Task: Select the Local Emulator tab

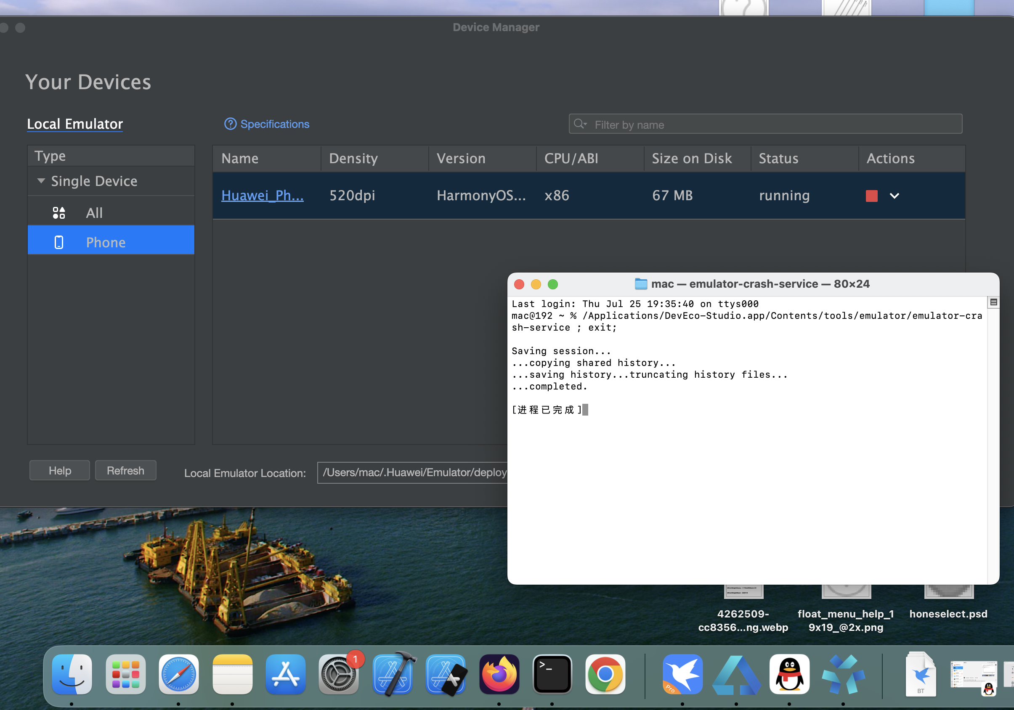Action: point(75,124)
